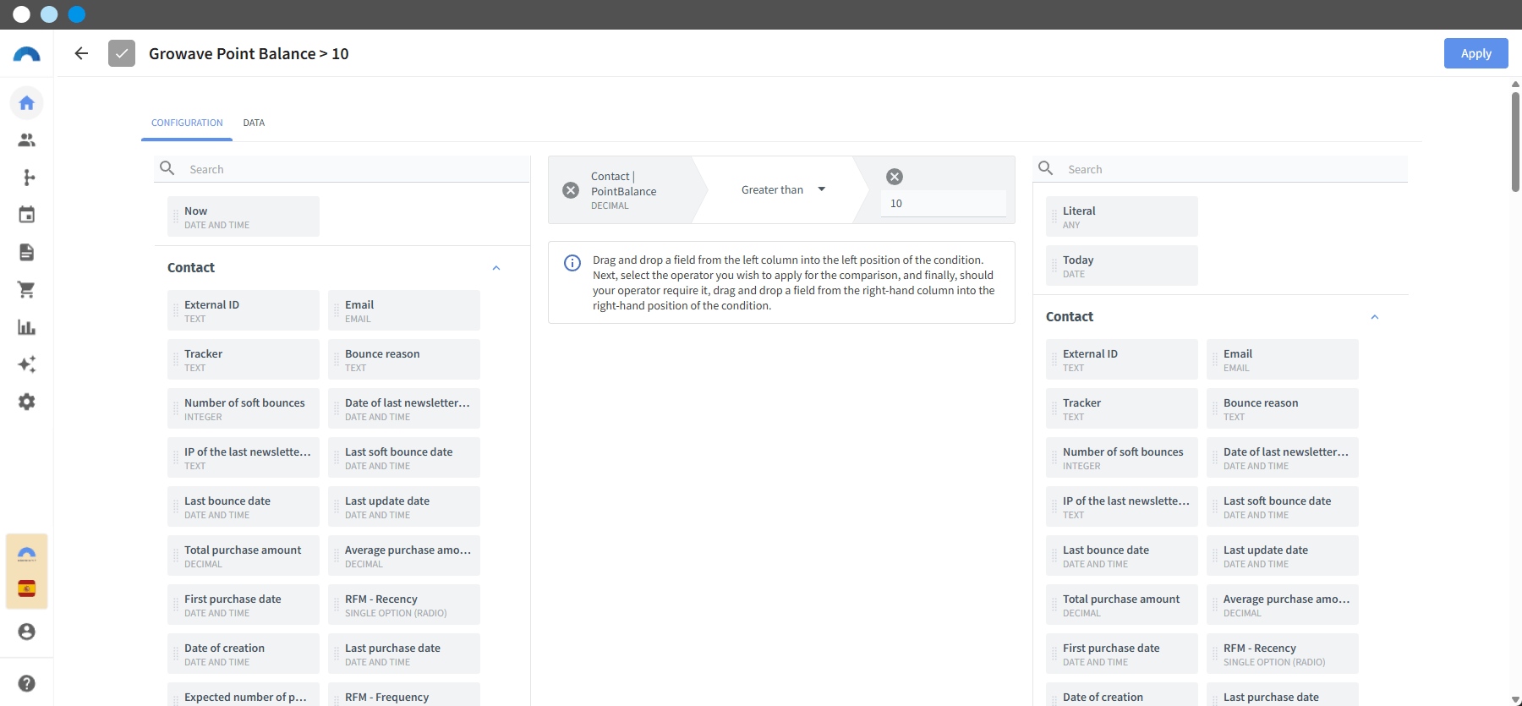Viewport: 1522px width, 706px height.
Task: Collapse the right Contact section
Action: pyautogui.click(x=1375, y=317)
